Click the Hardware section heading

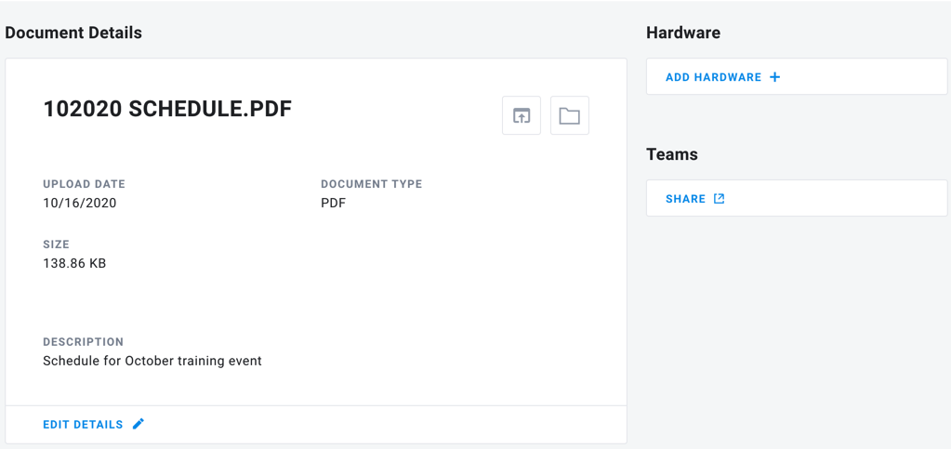pos(683,33)
